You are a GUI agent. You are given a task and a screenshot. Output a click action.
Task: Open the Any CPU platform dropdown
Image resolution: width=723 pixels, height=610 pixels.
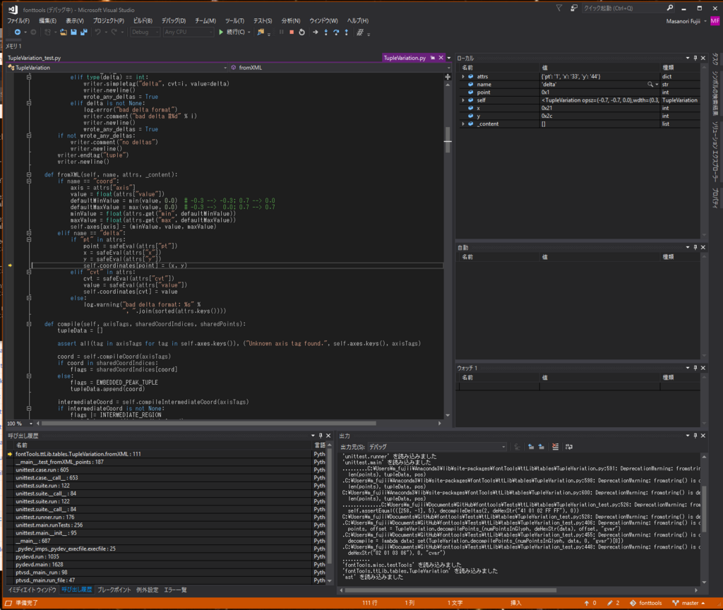click(188, 32)
